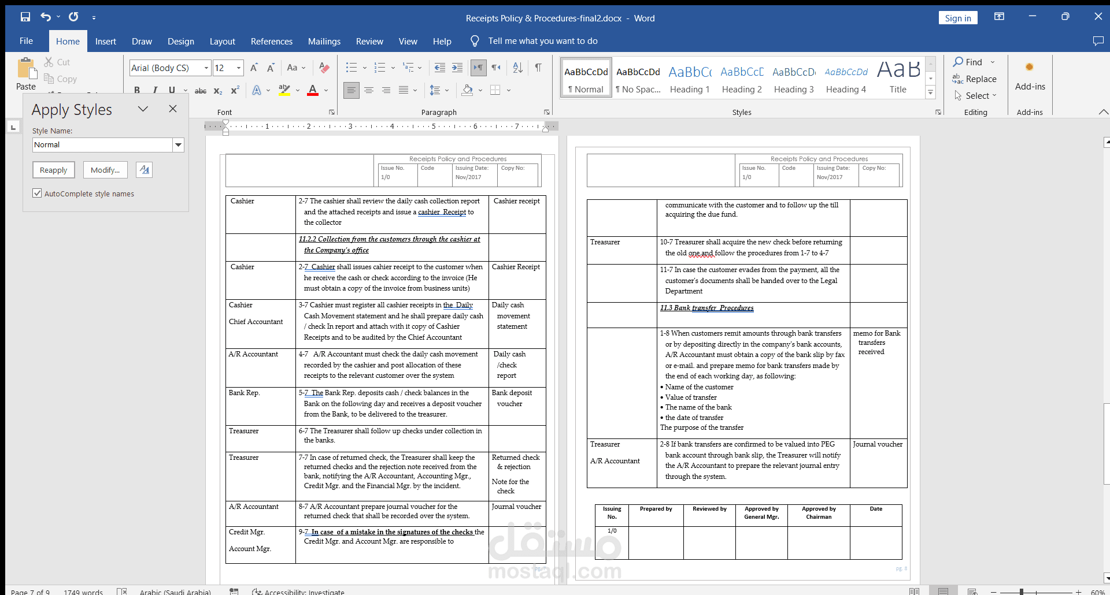Apply strikethrough formatting
Viewport: 1110px width, 595px height.
[201, 91]
